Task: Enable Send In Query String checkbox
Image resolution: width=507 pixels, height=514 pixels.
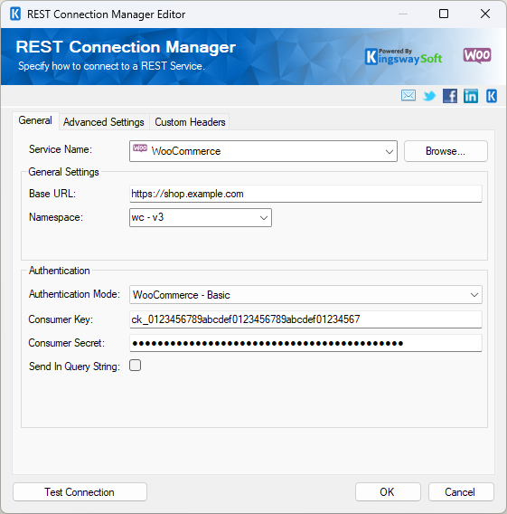Action: [135, 366]
